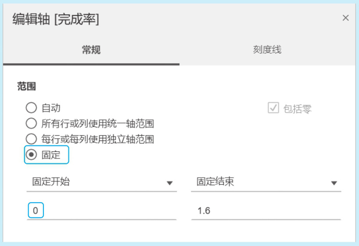Pick the 每行或每列使用独立轴范围 radio button
The height and width of the screenshot is (246, 359).
31,139
